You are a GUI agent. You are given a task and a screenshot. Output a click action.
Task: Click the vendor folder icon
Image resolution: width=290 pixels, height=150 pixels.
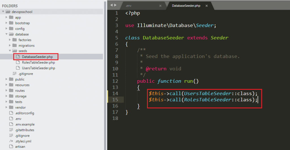(x=11, y=107)
